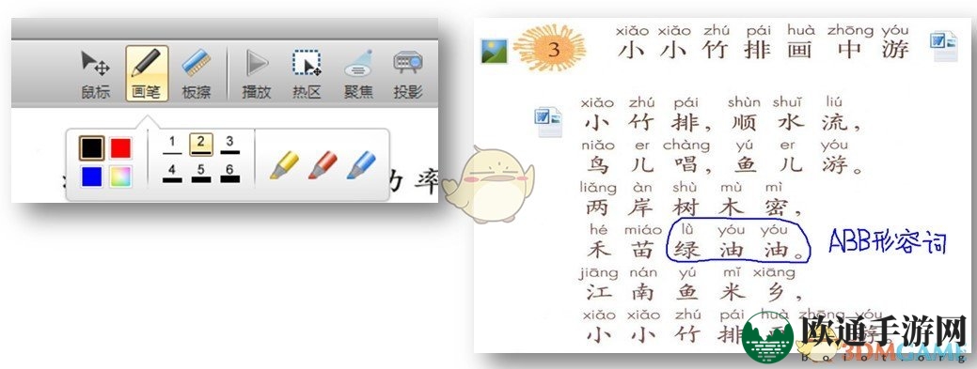Set pen line thickness 6
The image size is (977, 369).
(x=230, y=174)
